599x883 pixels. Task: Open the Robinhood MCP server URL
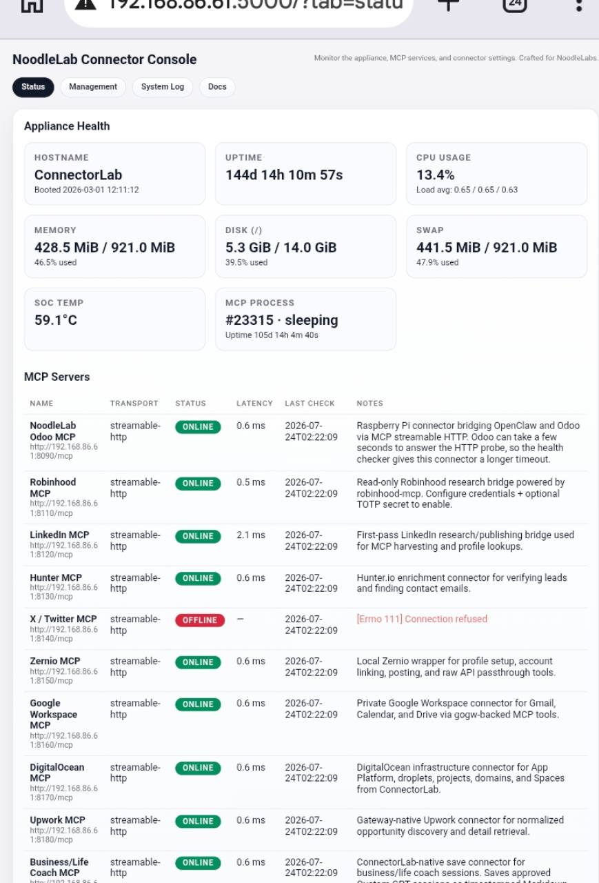coord(63,508)
